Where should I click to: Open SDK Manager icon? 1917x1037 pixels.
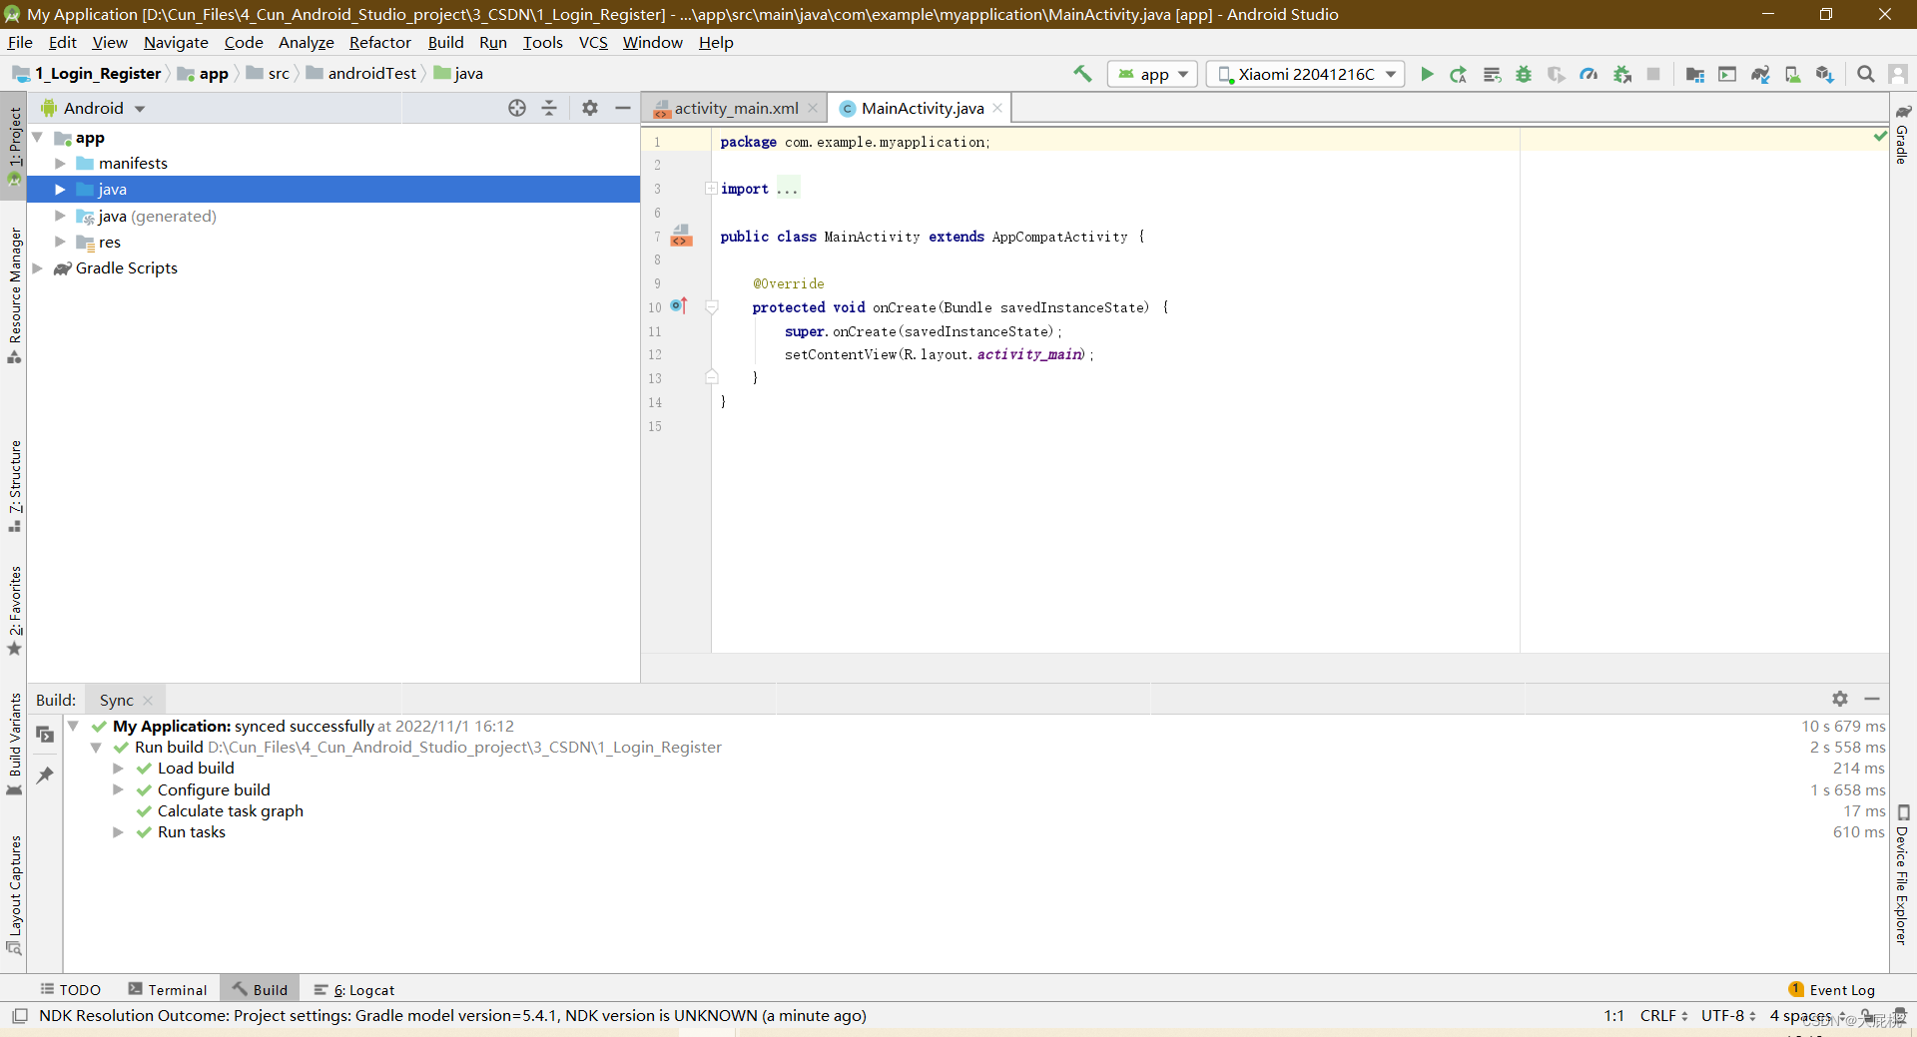(x=1825, y=74)
